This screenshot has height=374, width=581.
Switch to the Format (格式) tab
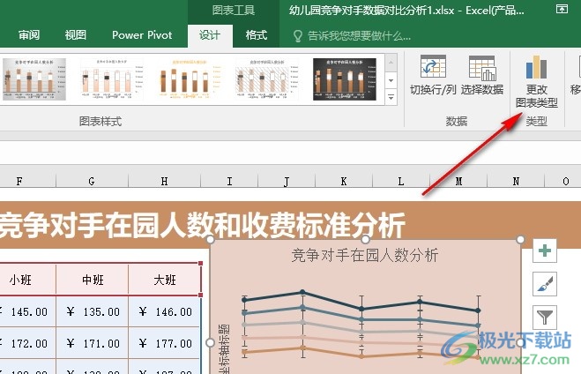(256, 35)
